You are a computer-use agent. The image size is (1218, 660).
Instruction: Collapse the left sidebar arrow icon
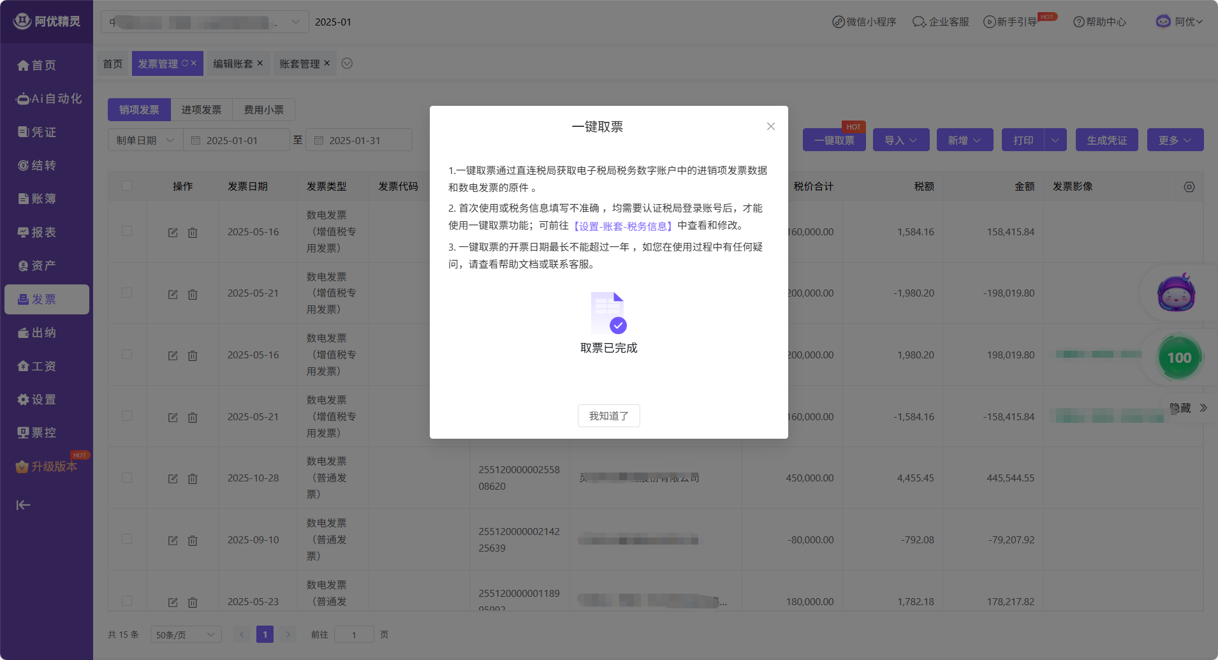click(x=23, y=505)
